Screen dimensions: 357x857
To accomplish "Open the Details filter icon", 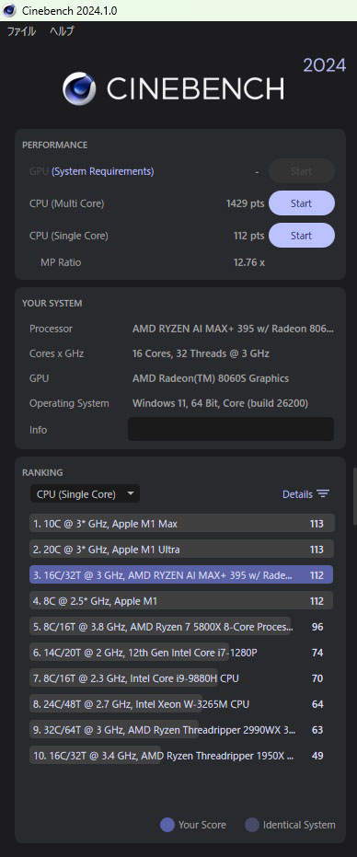I will click(x=323, y=494).
